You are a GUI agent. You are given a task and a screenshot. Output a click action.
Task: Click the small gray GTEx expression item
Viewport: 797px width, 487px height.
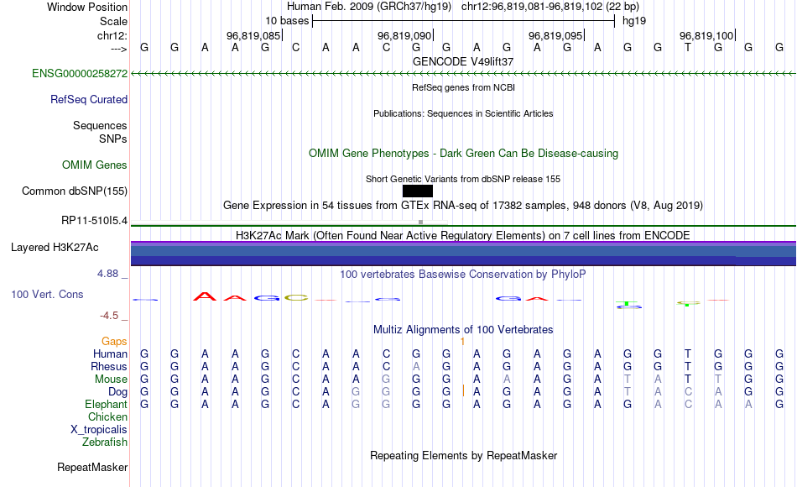click(x=420, y=222)
